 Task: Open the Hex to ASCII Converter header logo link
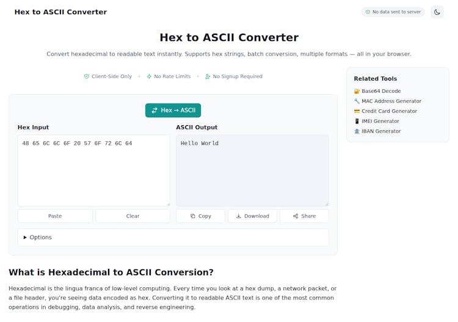pos(60,12)
